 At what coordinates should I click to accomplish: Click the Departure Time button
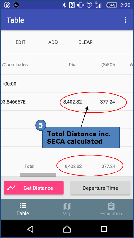pyautogui.click(x=100, y=188)
